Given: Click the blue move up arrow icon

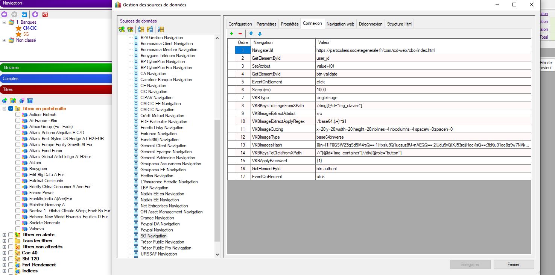Looking at the screenshot, I should coord(251,34).
